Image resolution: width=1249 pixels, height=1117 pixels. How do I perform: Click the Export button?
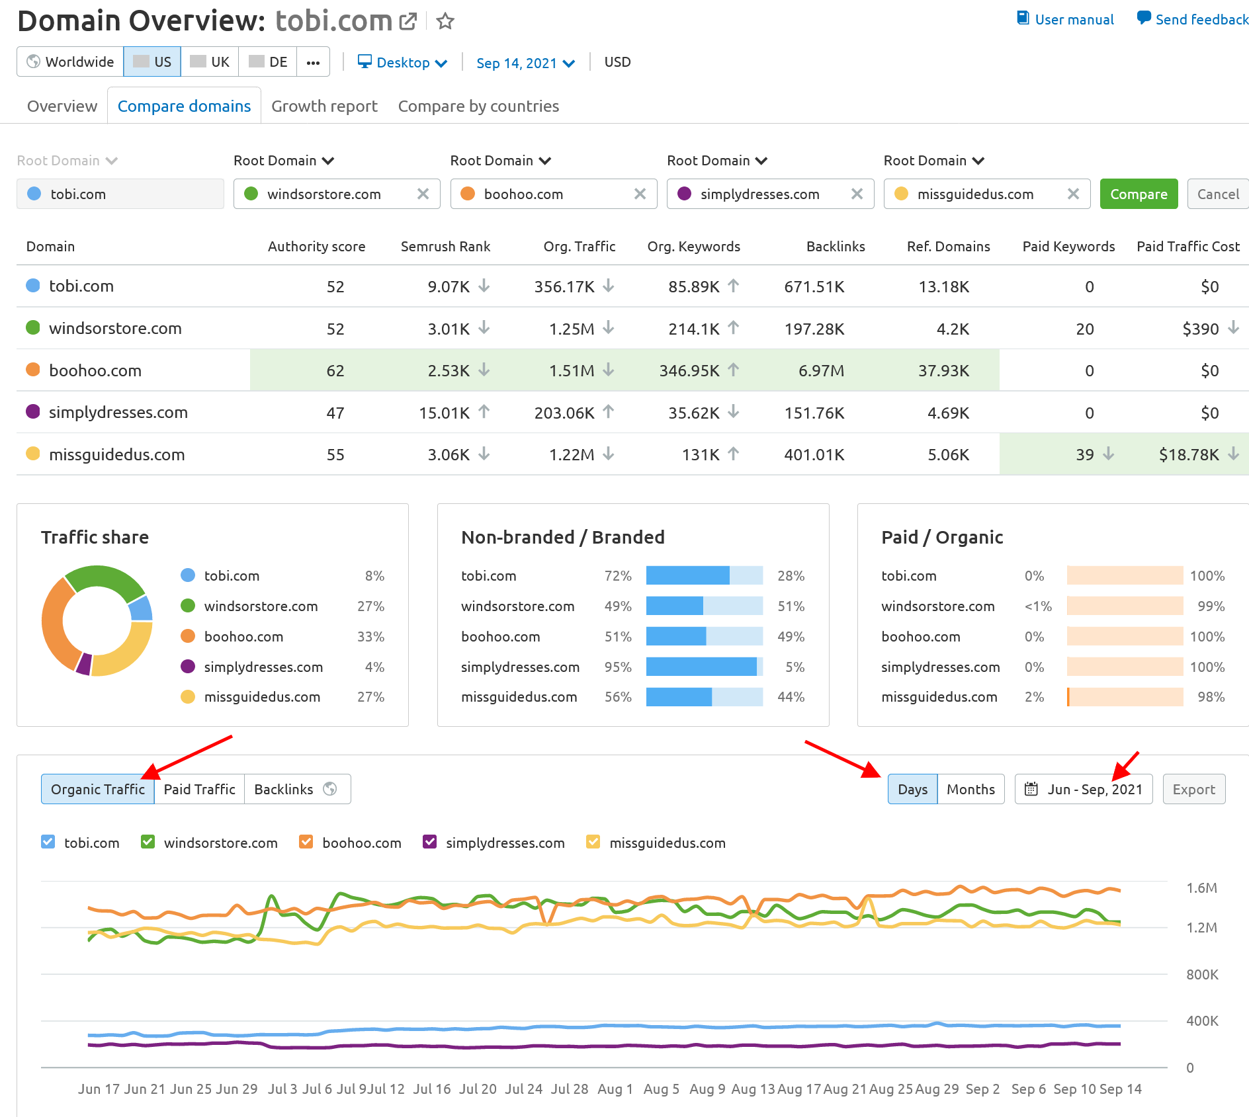[x=1193, y=789]
